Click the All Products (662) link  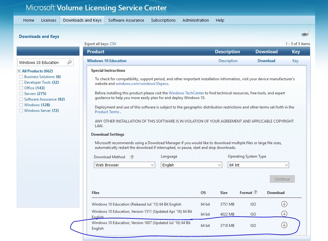[37, 71]
